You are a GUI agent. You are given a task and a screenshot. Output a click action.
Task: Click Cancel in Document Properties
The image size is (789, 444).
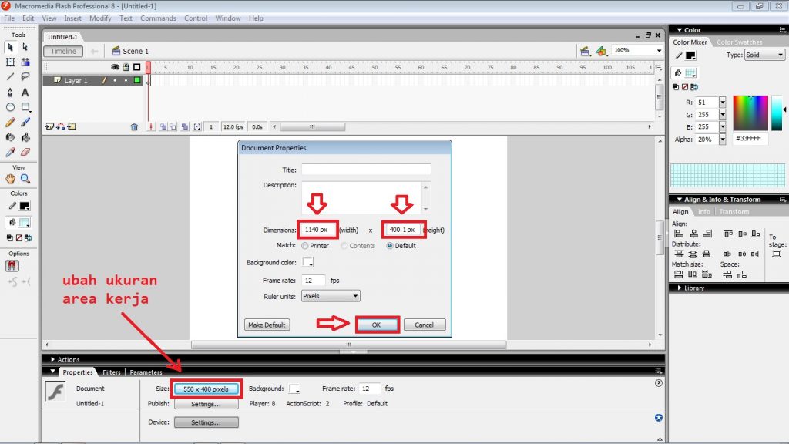pos(425,325)
